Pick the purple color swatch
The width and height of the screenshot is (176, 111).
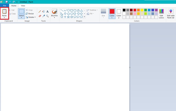click(x=156, y=10)
